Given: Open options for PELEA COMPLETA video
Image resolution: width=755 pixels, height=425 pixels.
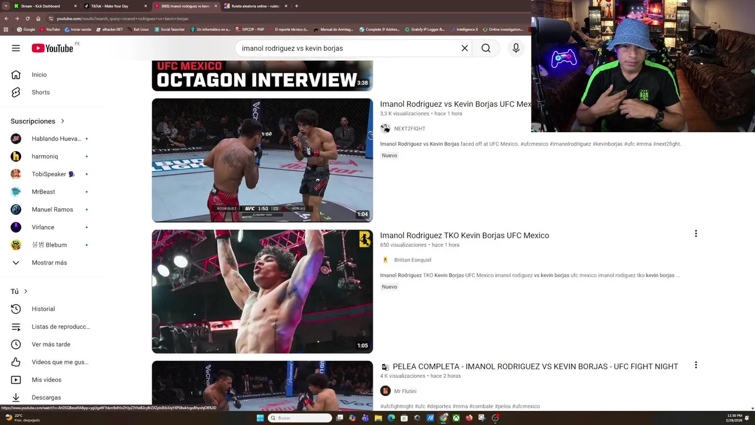Looking at the screenshot, I should point(696,365).
